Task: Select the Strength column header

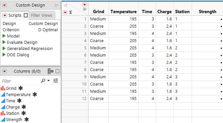Action: coord(207,12)
